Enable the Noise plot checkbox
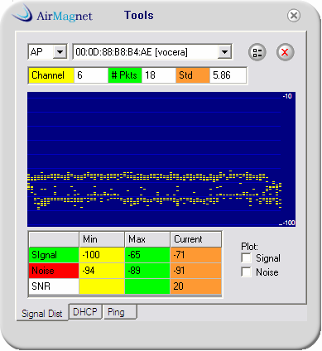Screen dimensions: 322x351 [x=246, y=272]
